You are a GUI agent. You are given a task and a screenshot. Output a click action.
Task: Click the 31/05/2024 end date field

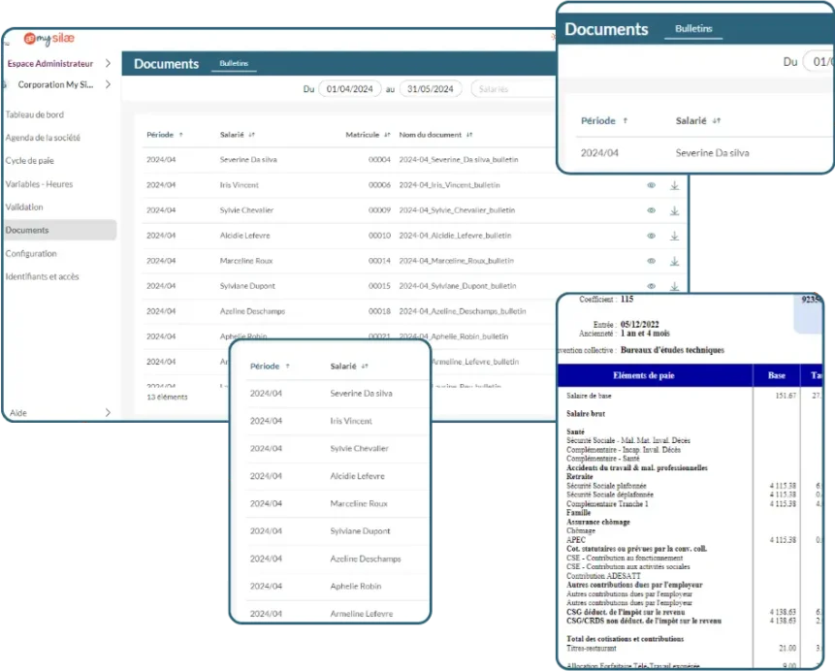[430, 89]
